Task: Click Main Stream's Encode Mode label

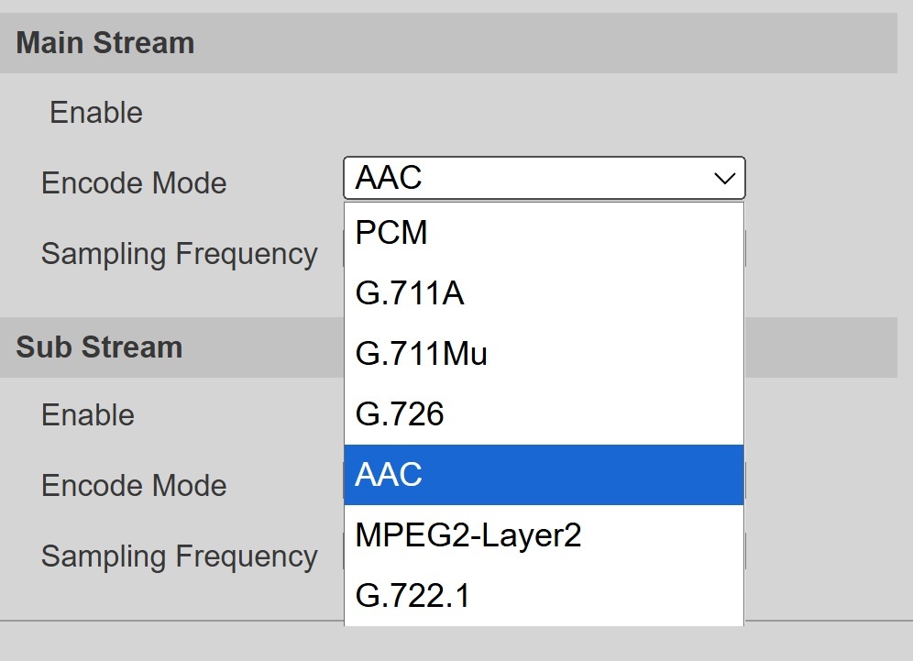Action: pyautogui.click(x=134, y=183)
